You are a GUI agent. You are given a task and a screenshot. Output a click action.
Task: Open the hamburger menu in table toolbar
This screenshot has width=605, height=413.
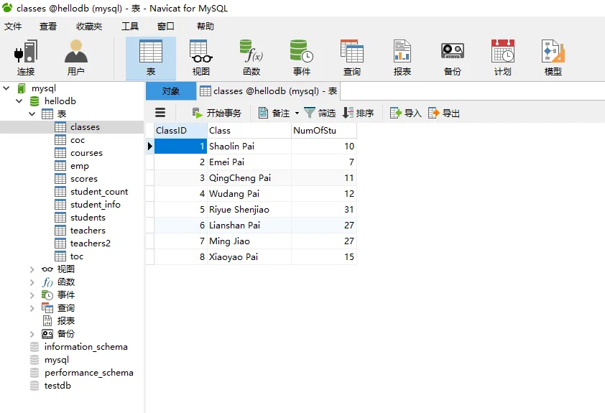tap(160, 113)
